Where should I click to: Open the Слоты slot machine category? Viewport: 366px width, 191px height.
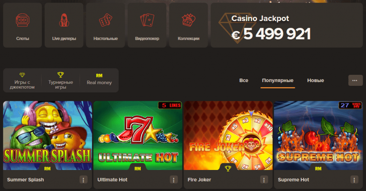click(x=23, y=25)
